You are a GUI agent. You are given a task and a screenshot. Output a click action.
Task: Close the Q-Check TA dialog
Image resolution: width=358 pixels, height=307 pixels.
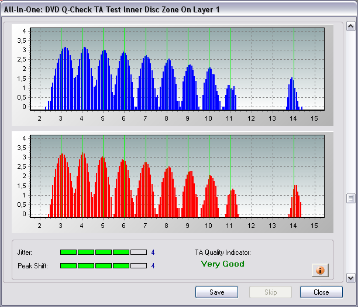point(321,292)
